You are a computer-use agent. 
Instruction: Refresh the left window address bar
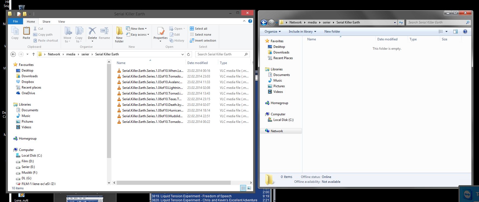pyautogui.click(x=189, y=54)
